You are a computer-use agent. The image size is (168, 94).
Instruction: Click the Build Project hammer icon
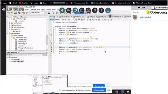(53, 13)
